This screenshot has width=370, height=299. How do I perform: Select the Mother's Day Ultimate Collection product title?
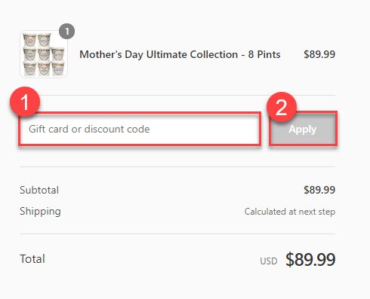(180, 54)
